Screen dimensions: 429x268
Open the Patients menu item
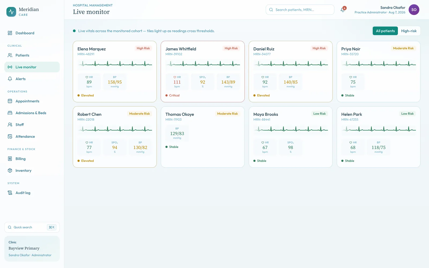pyautogui.click(x=32, y=55)
